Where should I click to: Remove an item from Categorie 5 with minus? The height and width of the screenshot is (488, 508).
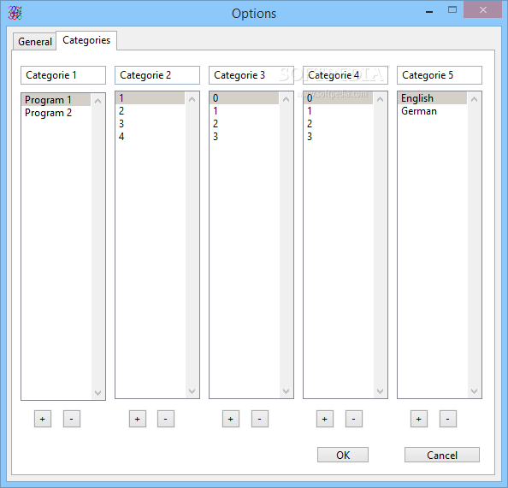coord(448,419)
